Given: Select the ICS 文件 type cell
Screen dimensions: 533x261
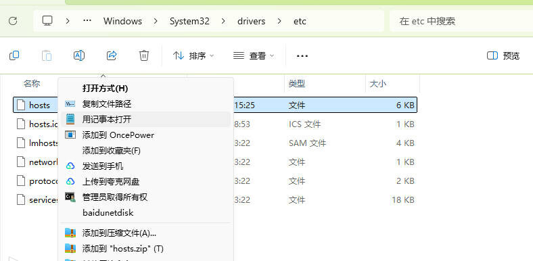Looking at the screenshot, I should point(304,124).
